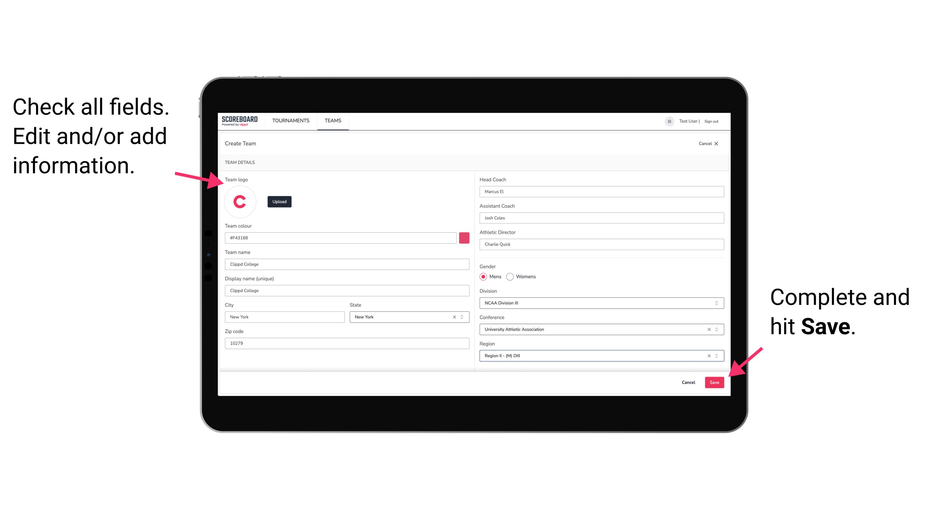The height and width of the screenshot is (509, 947).
Task: Switch to the TEAMS tab
Action: (333, 120)
